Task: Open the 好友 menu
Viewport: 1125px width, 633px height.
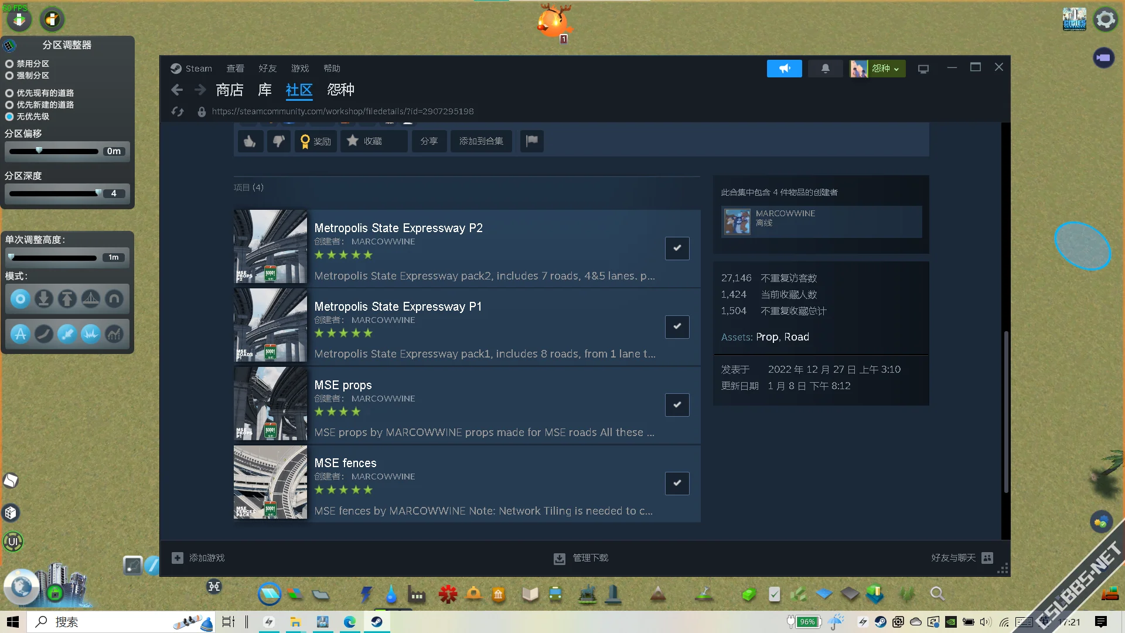Action: pos(268,69)
